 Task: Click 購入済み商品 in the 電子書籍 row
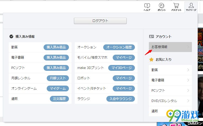(x=56, y=58)
